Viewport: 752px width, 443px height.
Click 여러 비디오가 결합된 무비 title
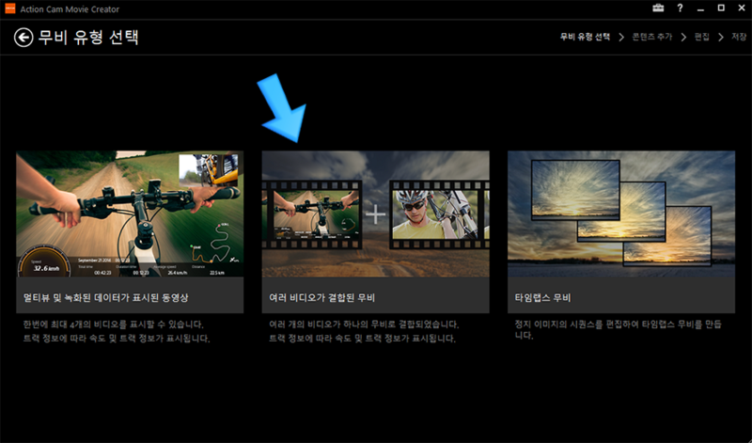tap(322, 297)
